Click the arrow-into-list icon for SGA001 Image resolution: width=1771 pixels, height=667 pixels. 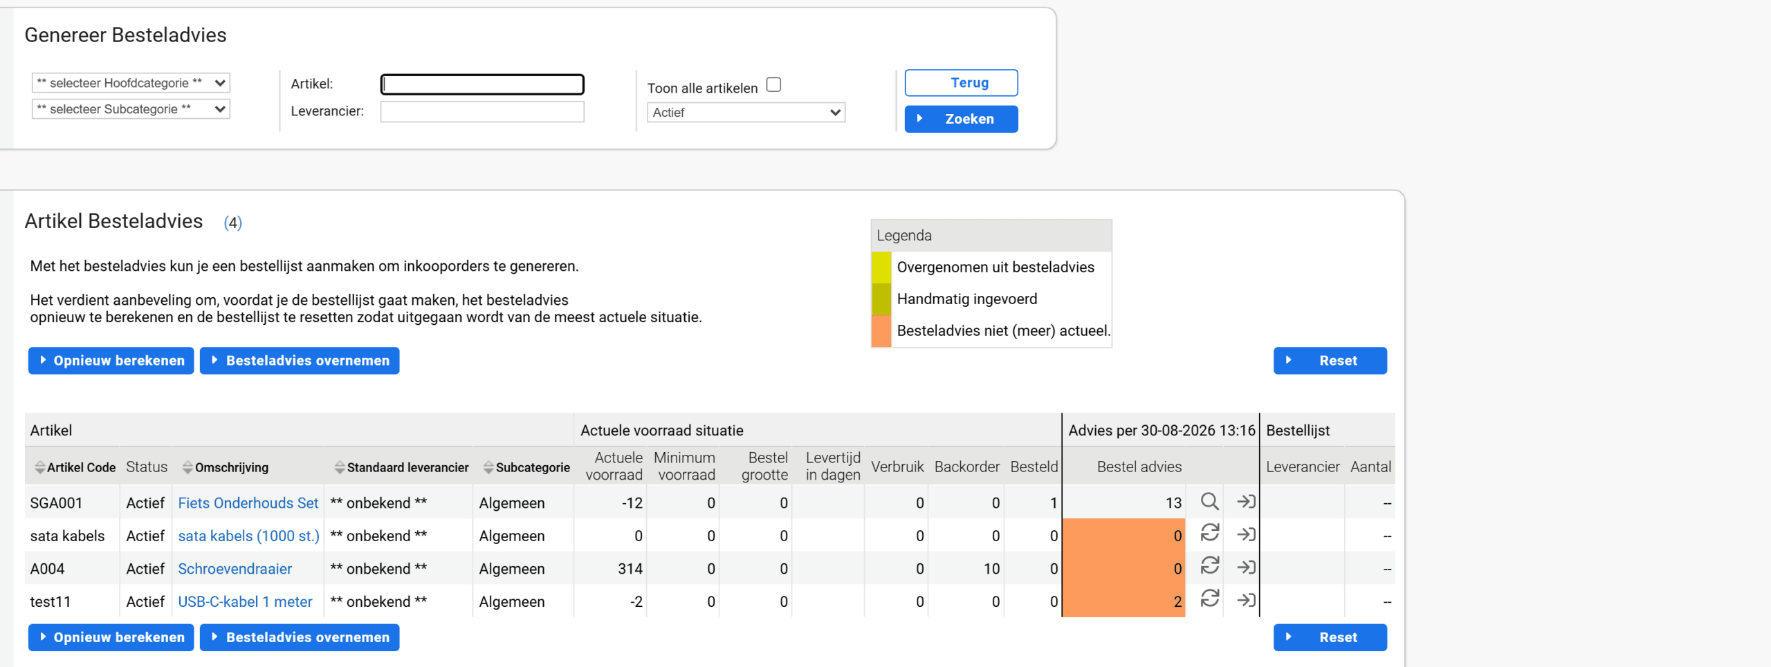(x=1246, y=502)
